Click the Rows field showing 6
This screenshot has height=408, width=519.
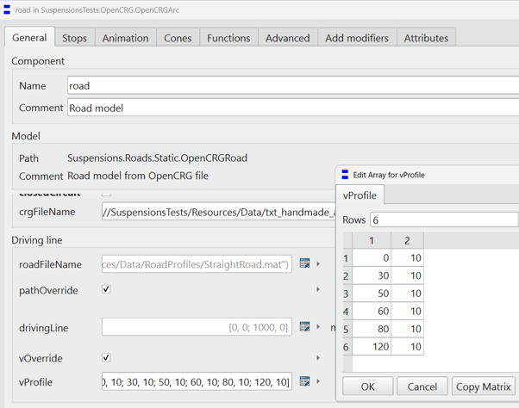[x=443, y=219]
